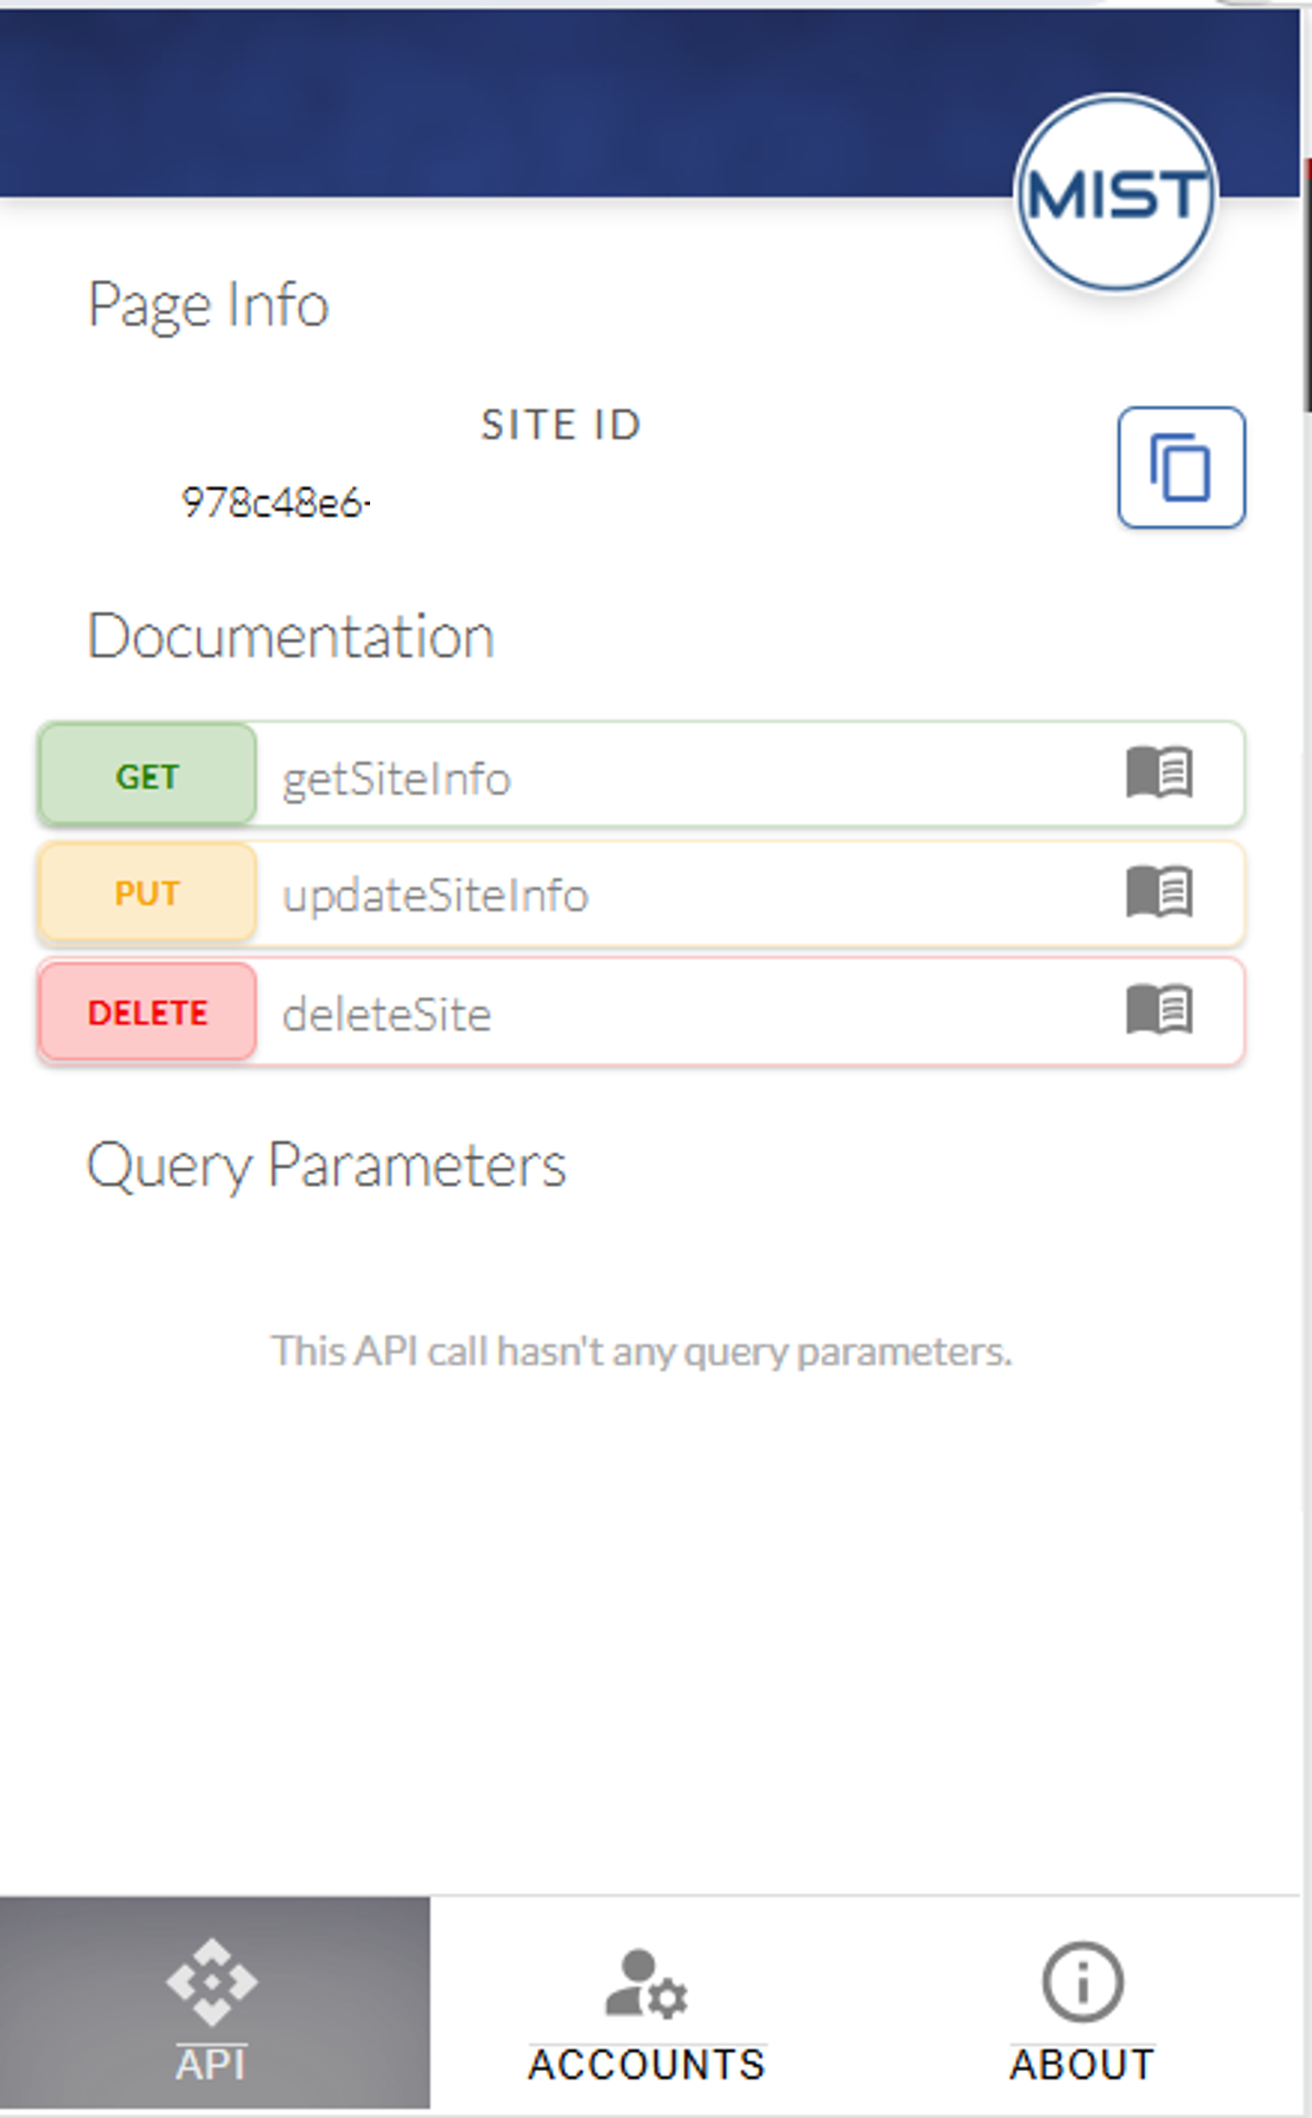Click the Accounts person-gear icon
This screenshot has height=2118, width=1312.
coord(646,1983)
